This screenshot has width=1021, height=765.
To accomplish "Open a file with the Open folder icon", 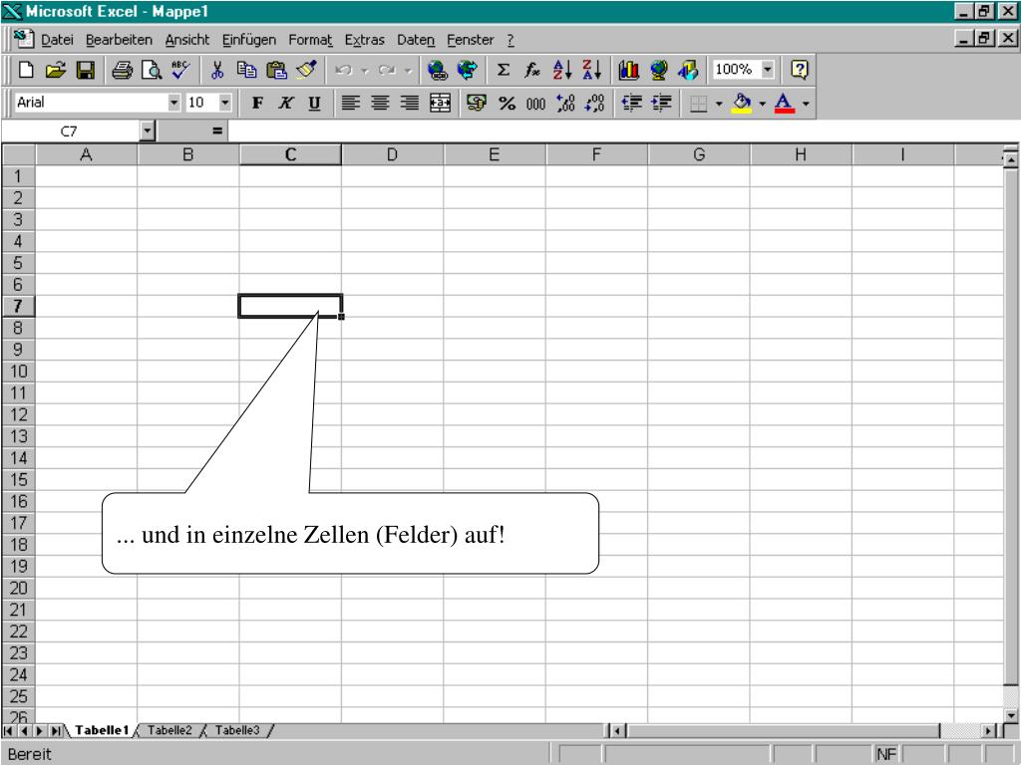I will pos(56,70).
